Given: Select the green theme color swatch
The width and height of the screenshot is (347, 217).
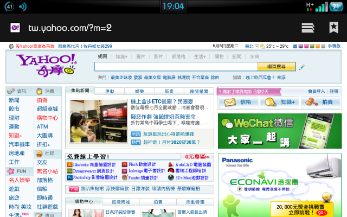Looking at the screenshot, I should click(x=312, y=46).
